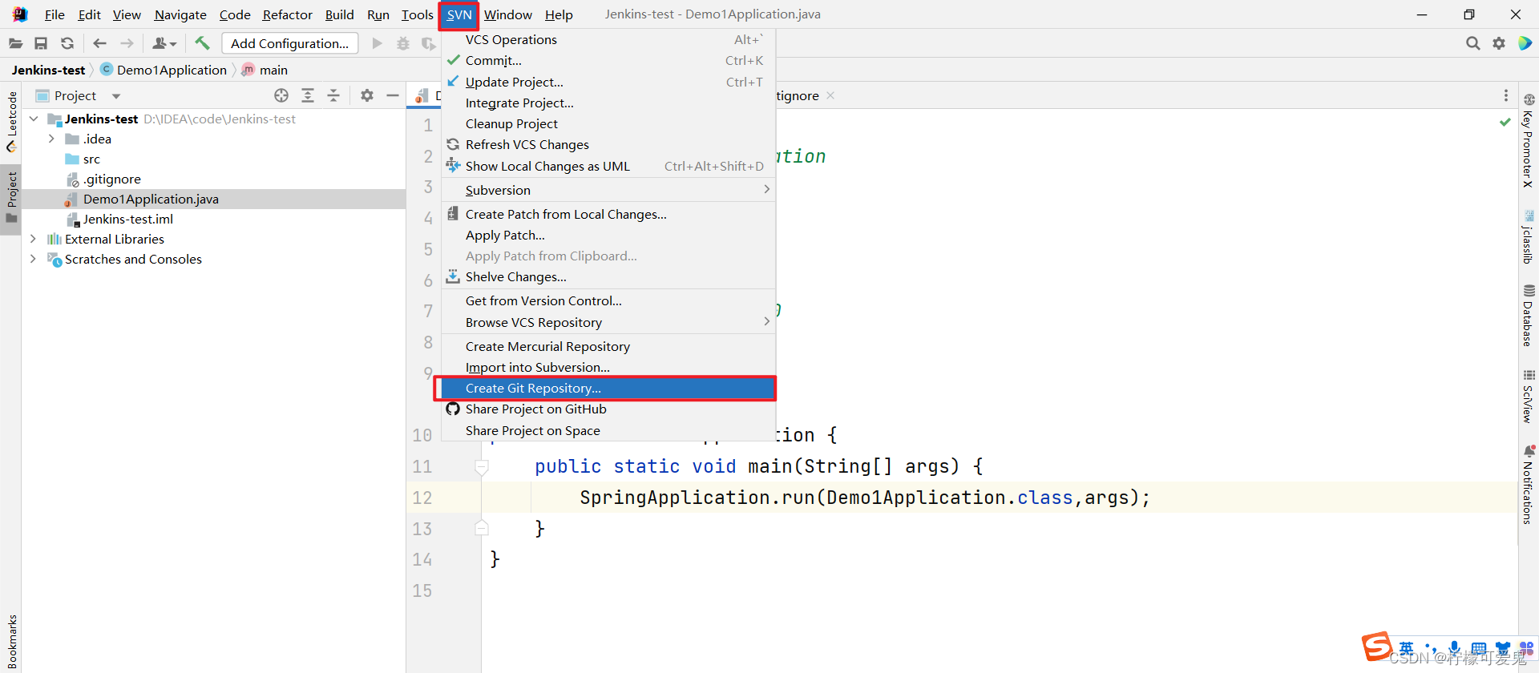The height and width of the screenshot is (673, 1539).
Task: Click line number 12 in the gutter
Action: pos(422,498)
